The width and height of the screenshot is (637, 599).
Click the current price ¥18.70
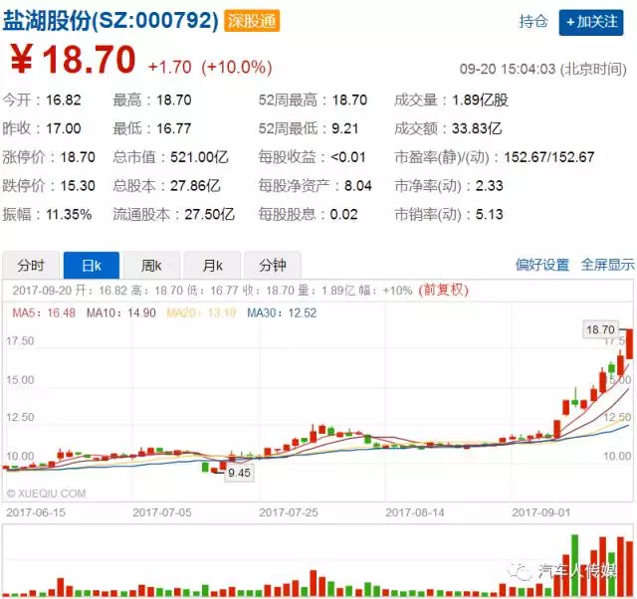73,60
